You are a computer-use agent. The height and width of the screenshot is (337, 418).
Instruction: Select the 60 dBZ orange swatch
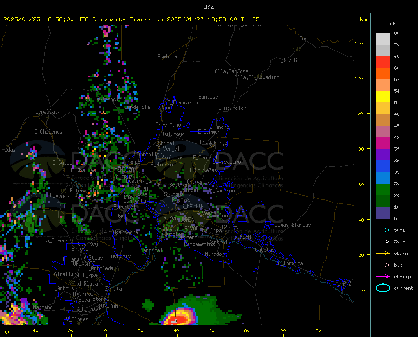pyautogui.click(x=383, y=73)
